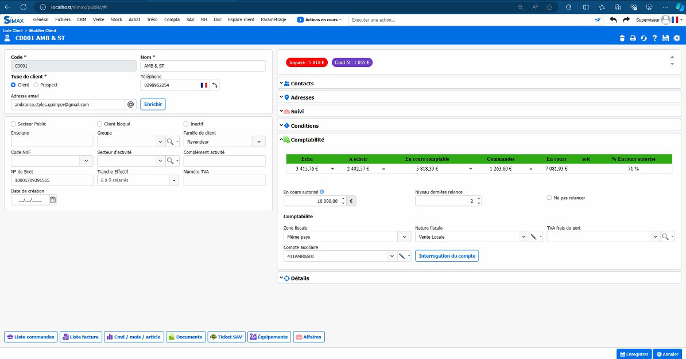Click the Enrichir button

[153, 104]
